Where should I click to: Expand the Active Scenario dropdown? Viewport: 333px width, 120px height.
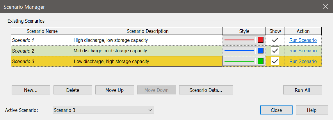tap(103, 110)
